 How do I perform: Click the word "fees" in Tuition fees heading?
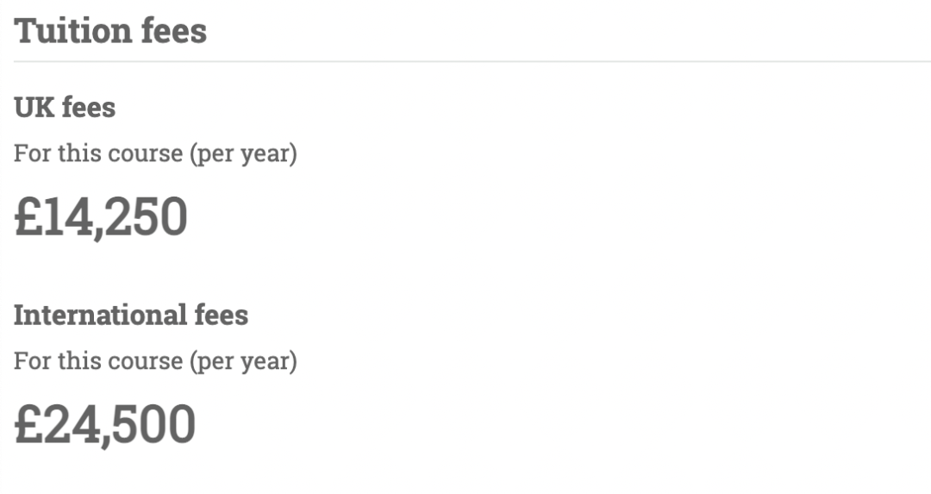tap(174, 31)
